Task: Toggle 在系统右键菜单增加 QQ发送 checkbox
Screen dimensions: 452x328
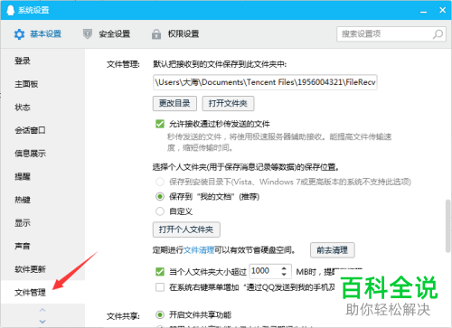Action: click(160, 287)
